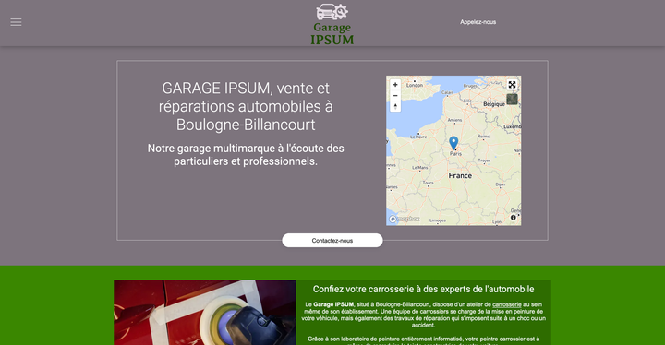Click the GARAGE IPSUM main heading

click(246, 106)
